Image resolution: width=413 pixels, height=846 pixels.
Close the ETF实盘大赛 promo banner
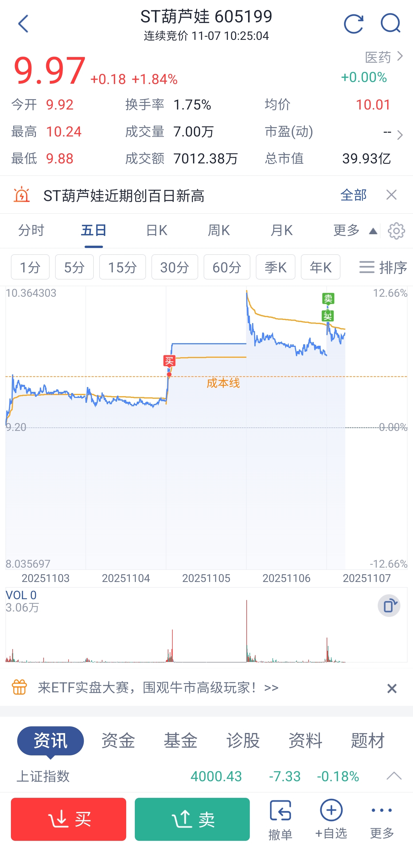point(392,688)
